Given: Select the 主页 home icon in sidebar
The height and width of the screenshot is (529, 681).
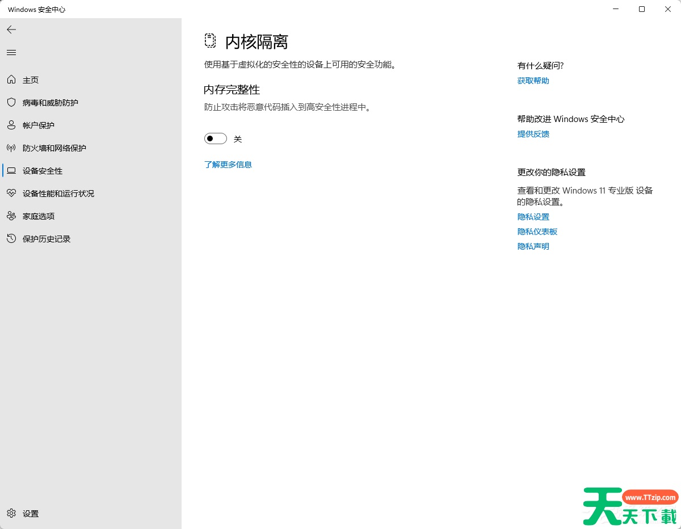Looking at the screenshot, I should tap(11, 79).
